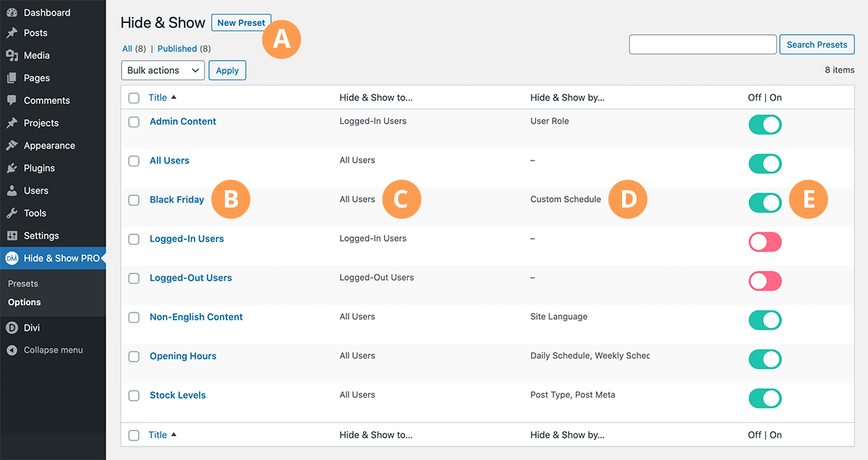The height and width of the screenshot is (460, 868).
Task: Open the Logged-Out Users preset link
Action: 191,278
